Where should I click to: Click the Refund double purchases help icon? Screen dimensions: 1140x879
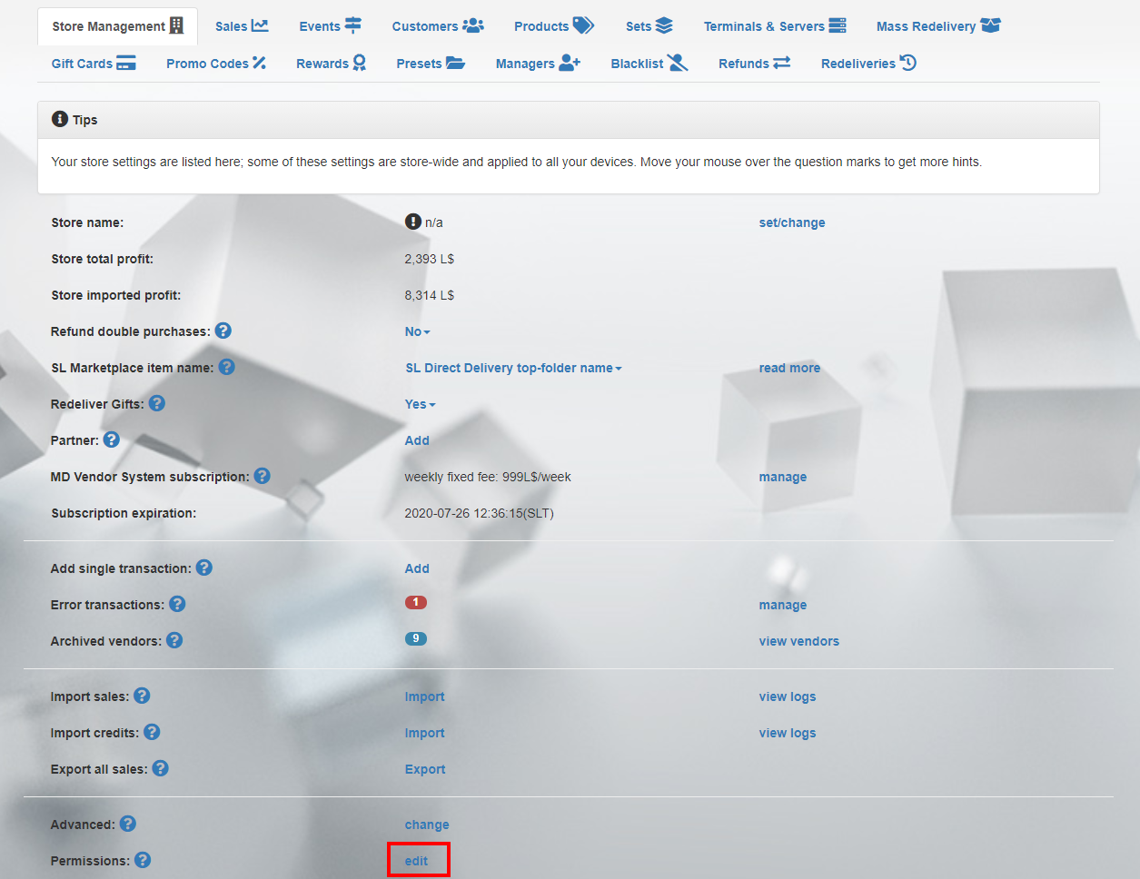[x=223, y=331]
